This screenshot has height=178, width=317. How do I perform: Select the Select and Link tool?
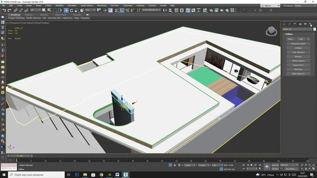coord(15,10)
